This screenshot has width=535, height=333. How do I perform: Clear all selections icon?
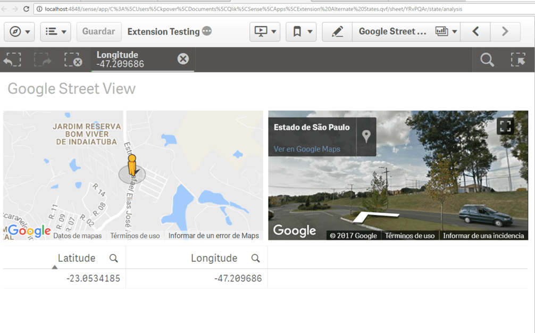click(73, 60)
